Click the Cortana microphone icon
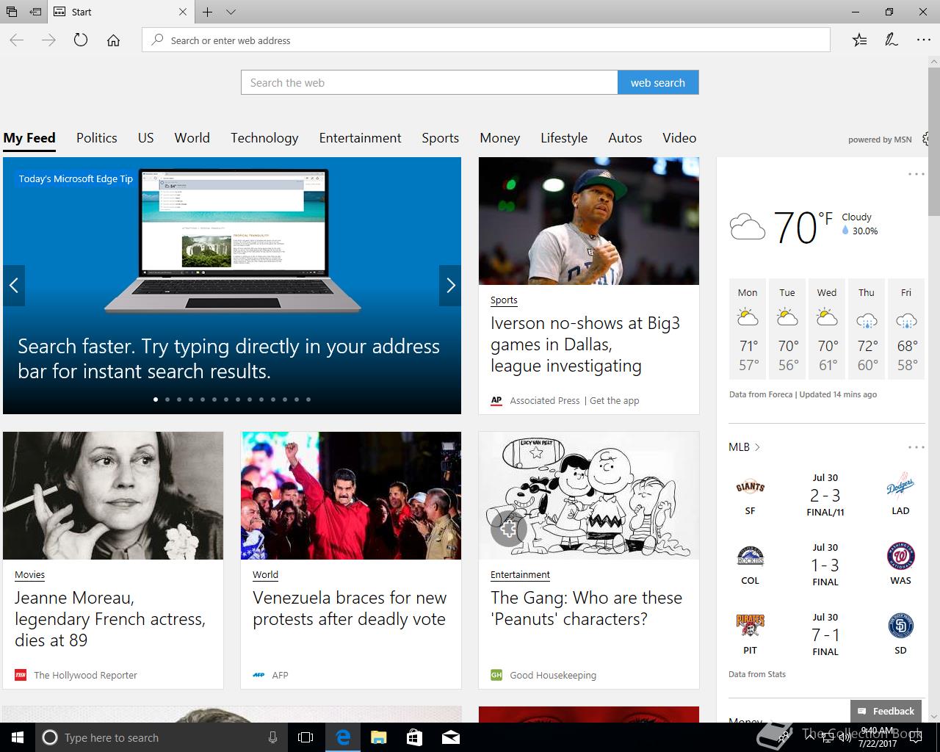This screenshot has height=752, width=940. 272,737
